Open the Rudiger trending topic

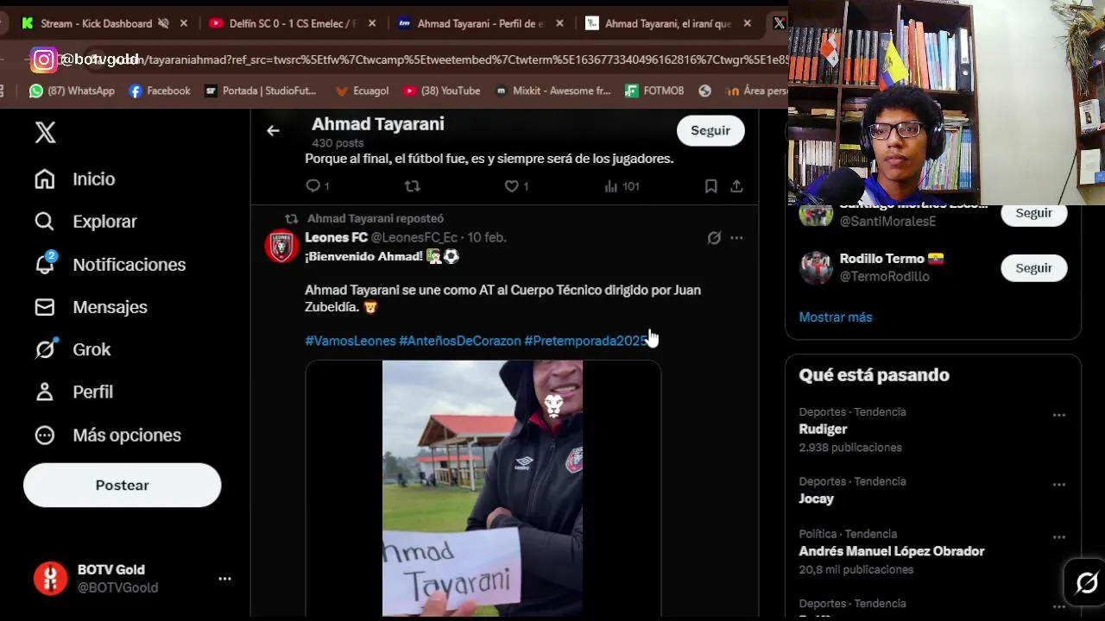tap(823, 429)
